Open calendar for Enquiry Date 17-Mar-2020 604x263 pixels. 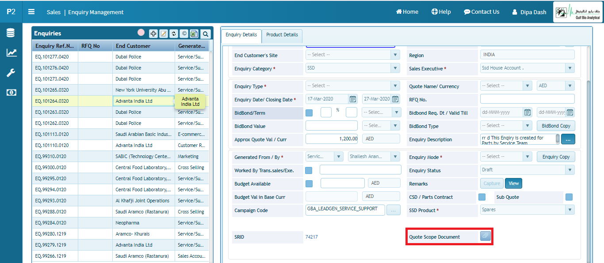pyautogui.click(x=352, y=99)
